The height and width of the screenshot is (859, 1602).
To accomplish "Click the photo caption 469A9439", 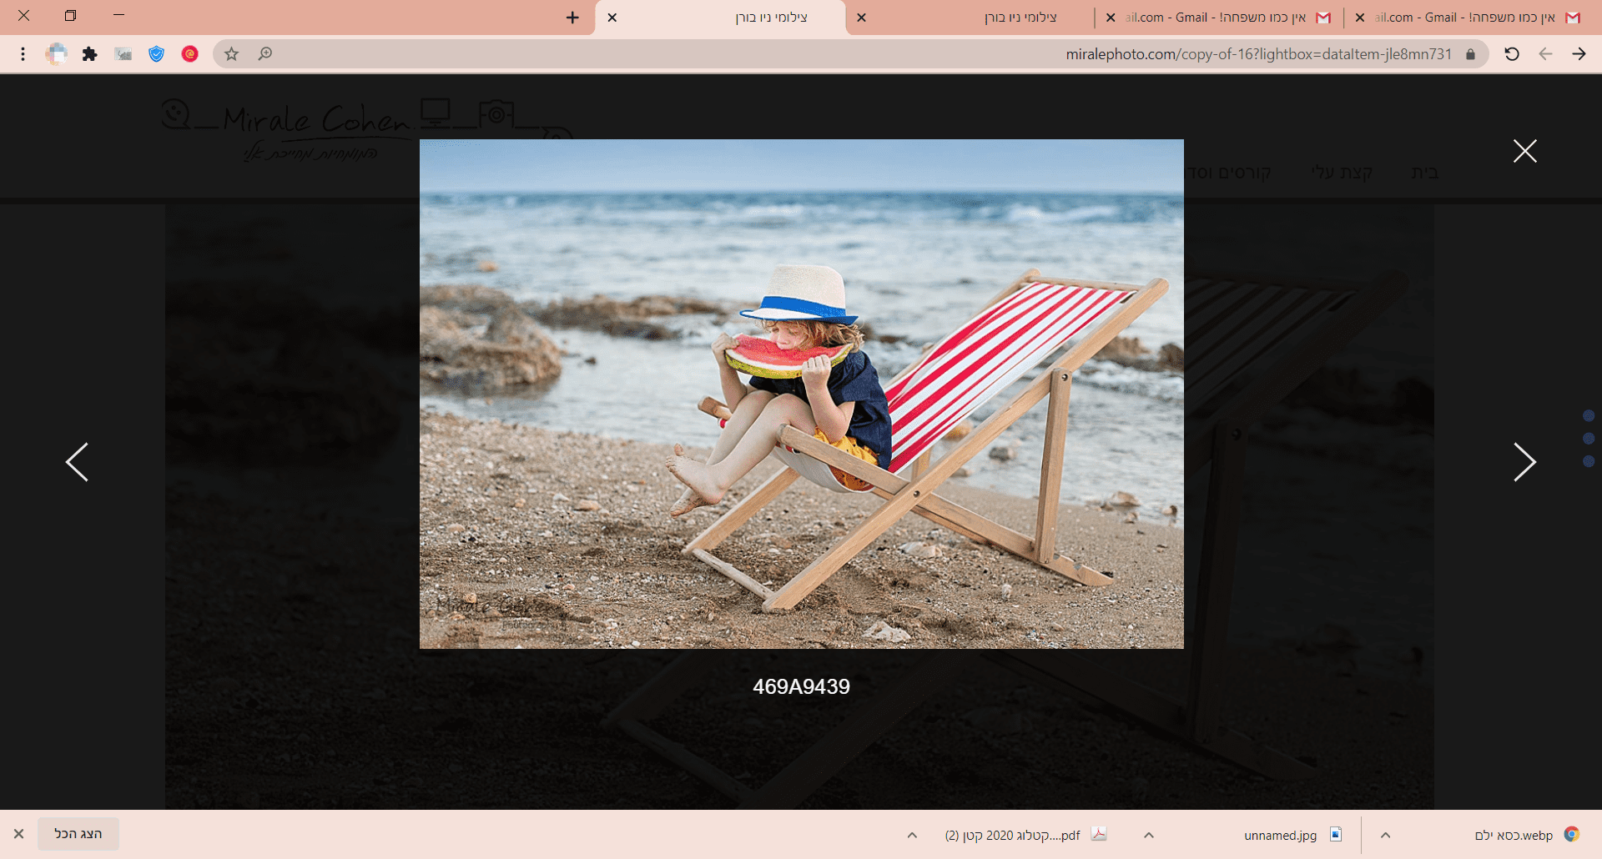I will (801, 686).
